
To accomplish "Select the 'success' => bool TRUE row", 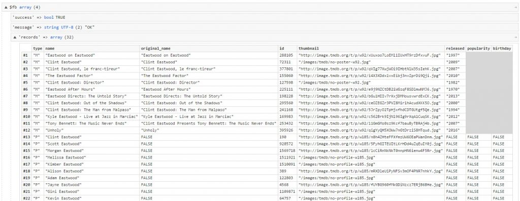I will pos(265,17).
